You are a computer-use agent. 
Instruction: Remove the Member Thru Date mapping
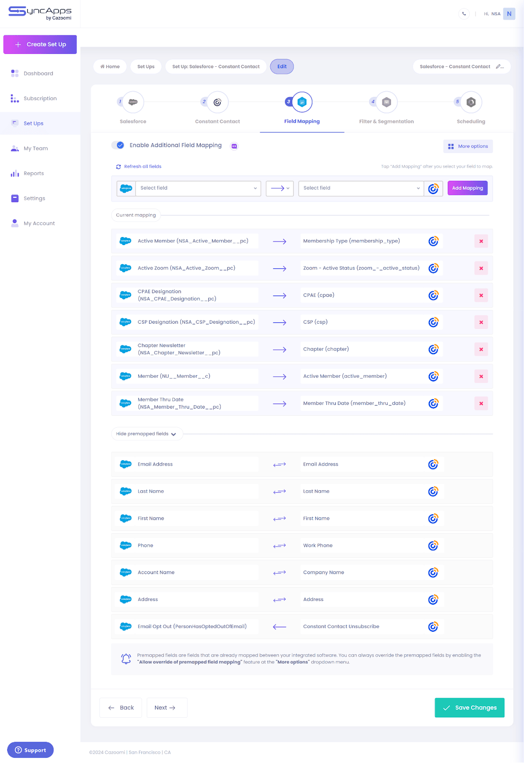pyautogui.click(x=481, y=404)
